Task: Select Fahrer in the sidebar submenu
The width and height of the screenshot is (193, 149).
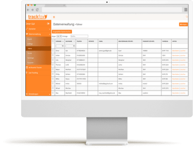Action: coord(39,49)
